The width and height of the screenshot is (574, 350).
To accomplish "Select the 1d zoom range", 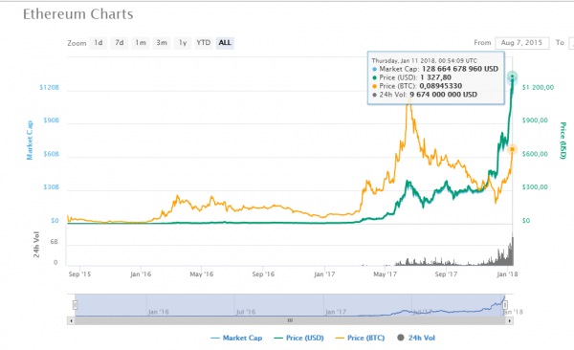I will (x=99, y=43).
